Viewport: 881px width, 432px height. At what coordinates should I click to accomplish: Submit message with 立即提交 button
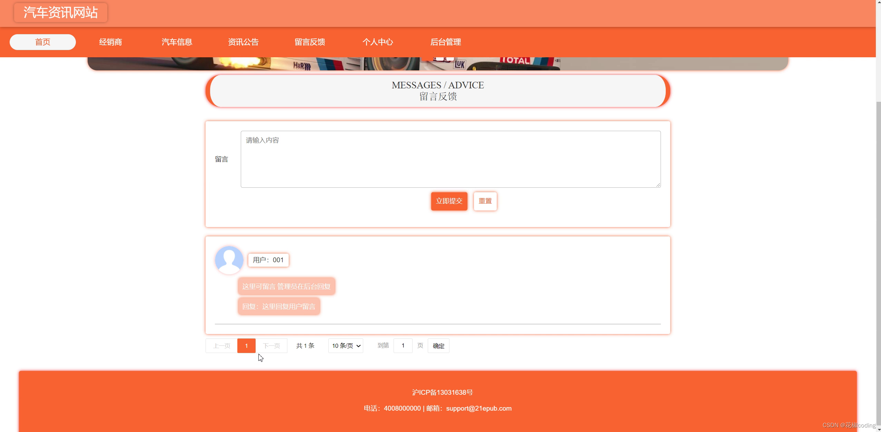coord(449,201)
